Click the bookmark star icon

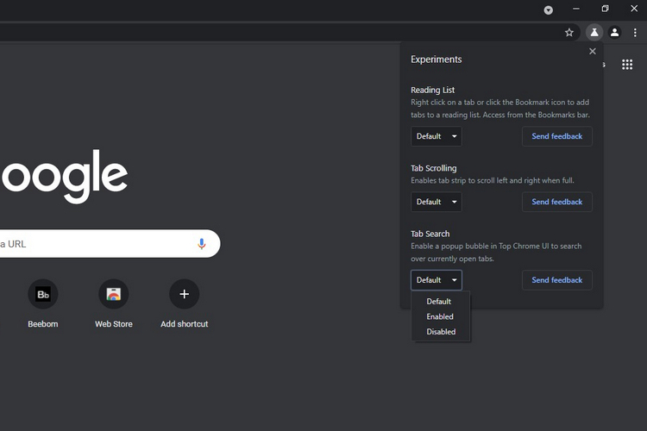pos(569,33)
